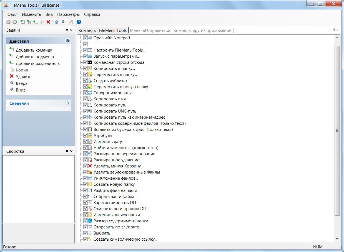Click the scrollbar up arrow of command list

[337, 37]
